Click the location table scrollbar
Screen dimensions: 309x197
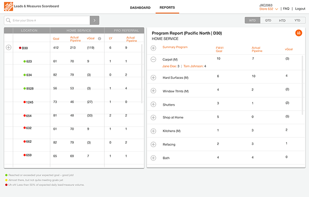click(142, 74)
